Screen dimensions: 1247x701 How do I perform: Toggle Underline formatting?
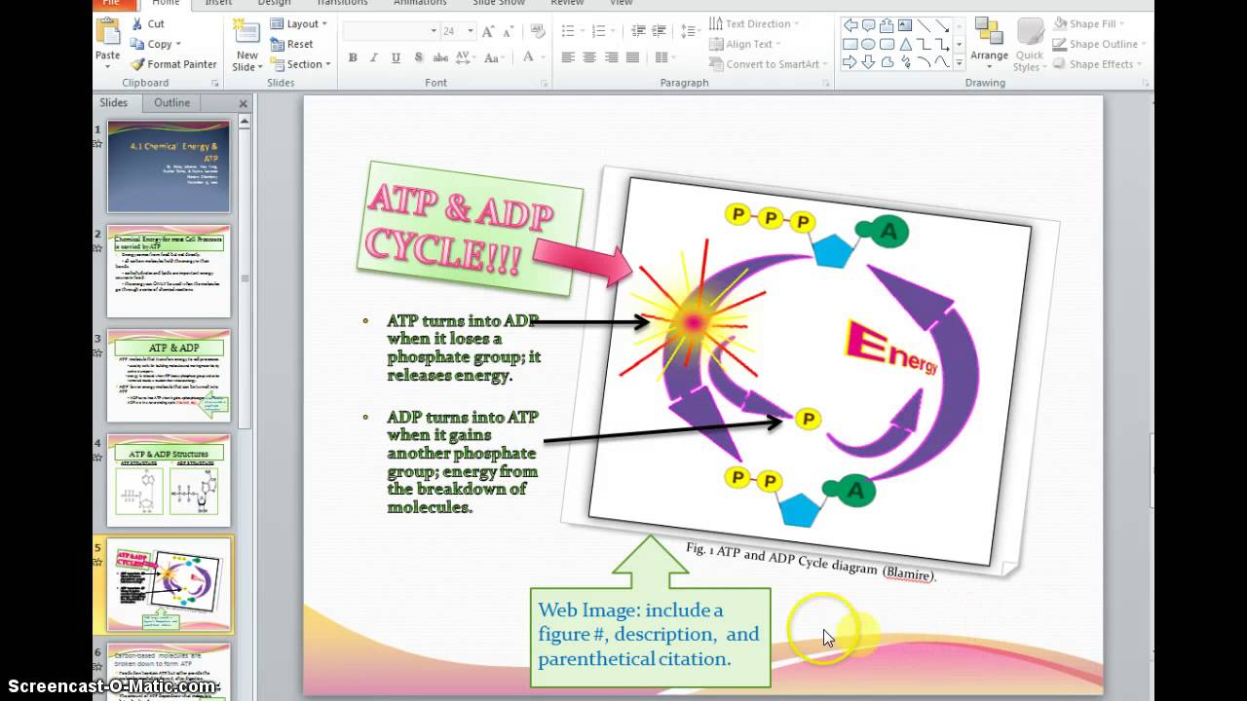click(x=396, y=58)
